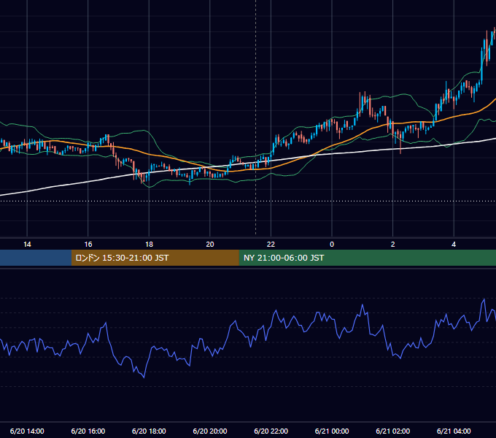Click the 6/20 22:00 time label
The width and height of the screenshot is (496, 438).
pyautogui.click(x=271, y=431)
